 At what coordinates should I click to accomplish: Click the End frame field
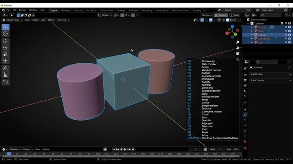click(x=233, y=149)
